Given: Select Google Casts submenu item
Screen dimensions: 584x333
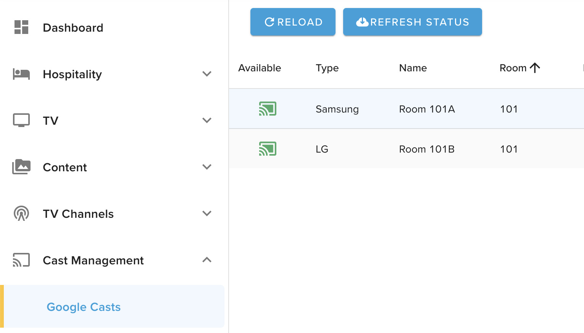Looking at the screenshot, I should click(84, 307).
